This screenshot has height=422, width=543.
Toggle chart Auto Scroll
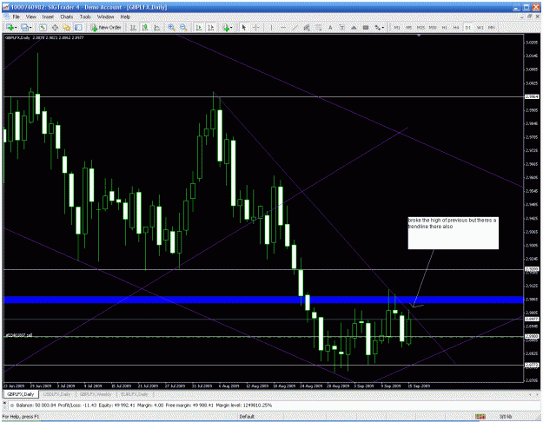[x=199, y=27]
